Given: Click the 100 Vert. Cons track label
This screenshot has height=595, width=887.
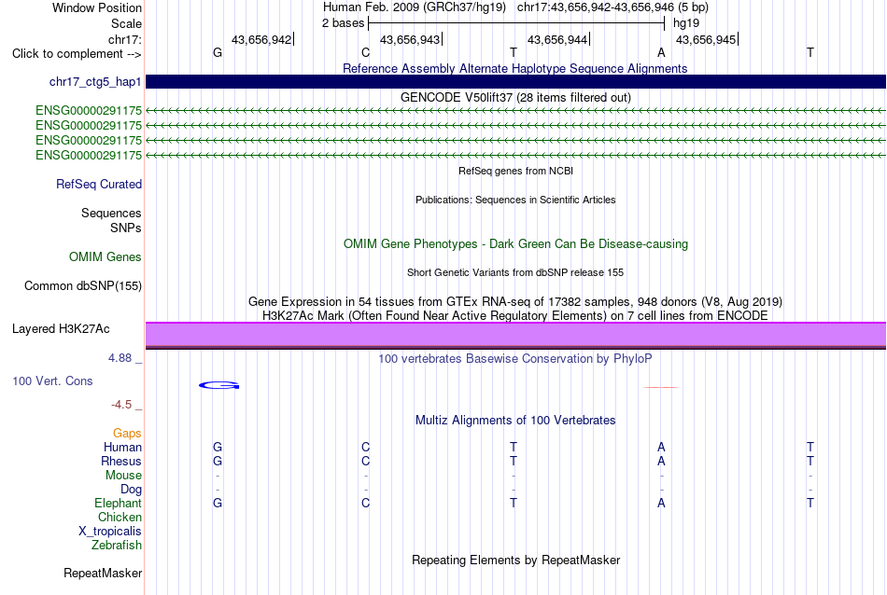Looking at the screenshot, I should tap(52, 381).
